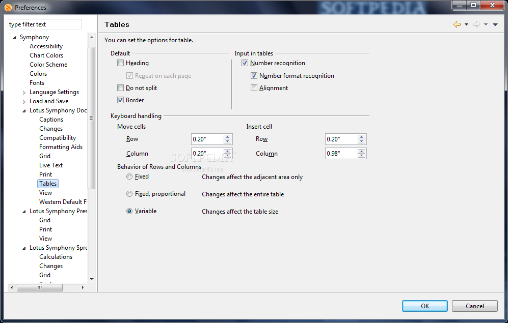Close the Preferences window

pos(492,5)
